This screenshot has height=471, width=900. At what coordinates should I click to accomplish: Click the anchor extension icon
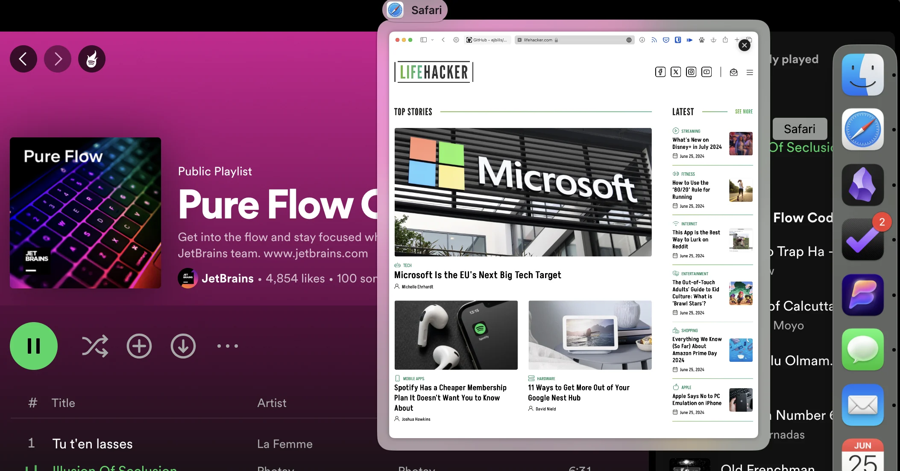[x=713, y=40]
